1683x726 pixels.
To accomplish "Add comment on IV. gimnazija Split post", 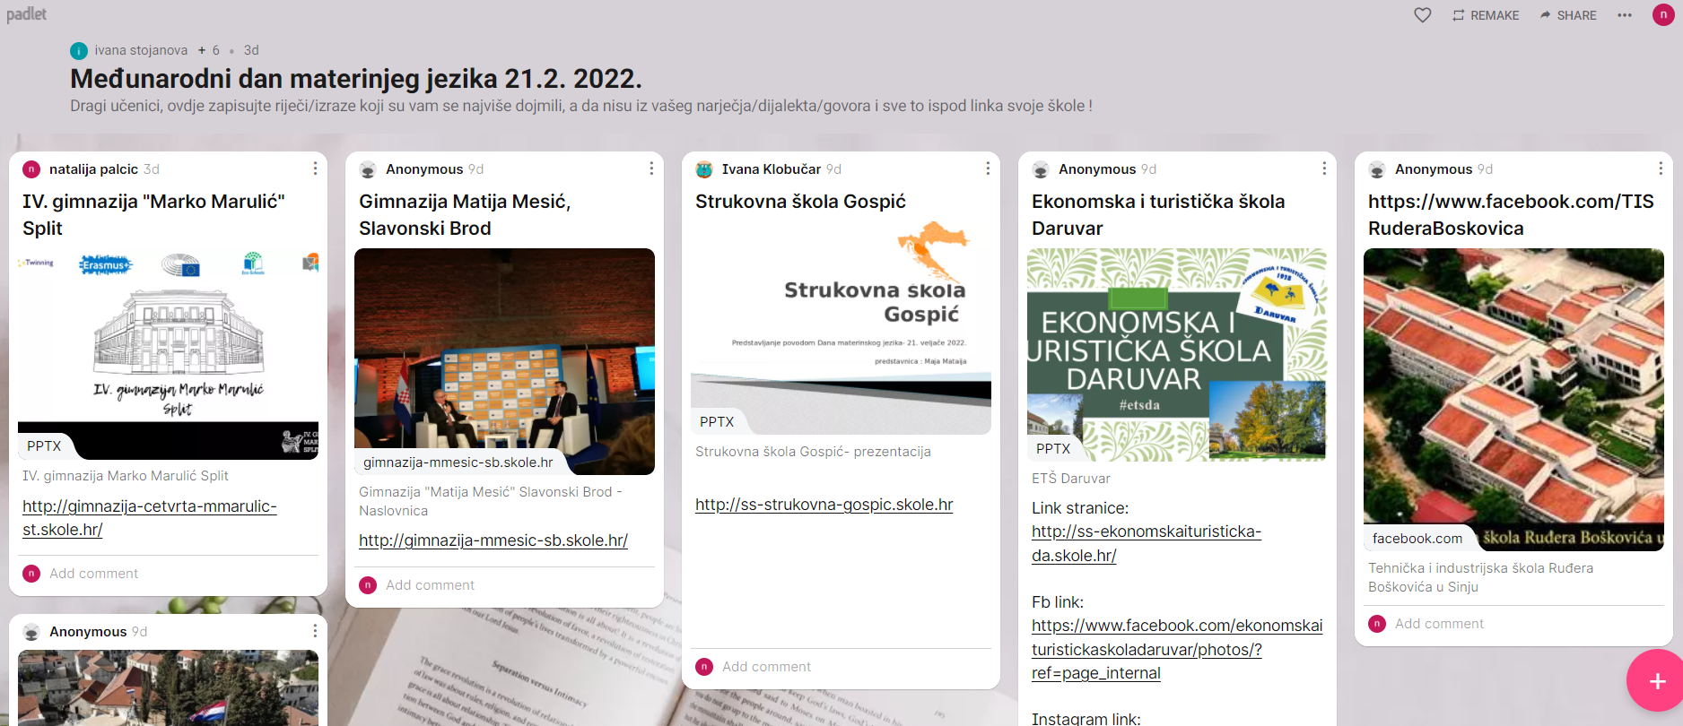I will coord(93,574).
